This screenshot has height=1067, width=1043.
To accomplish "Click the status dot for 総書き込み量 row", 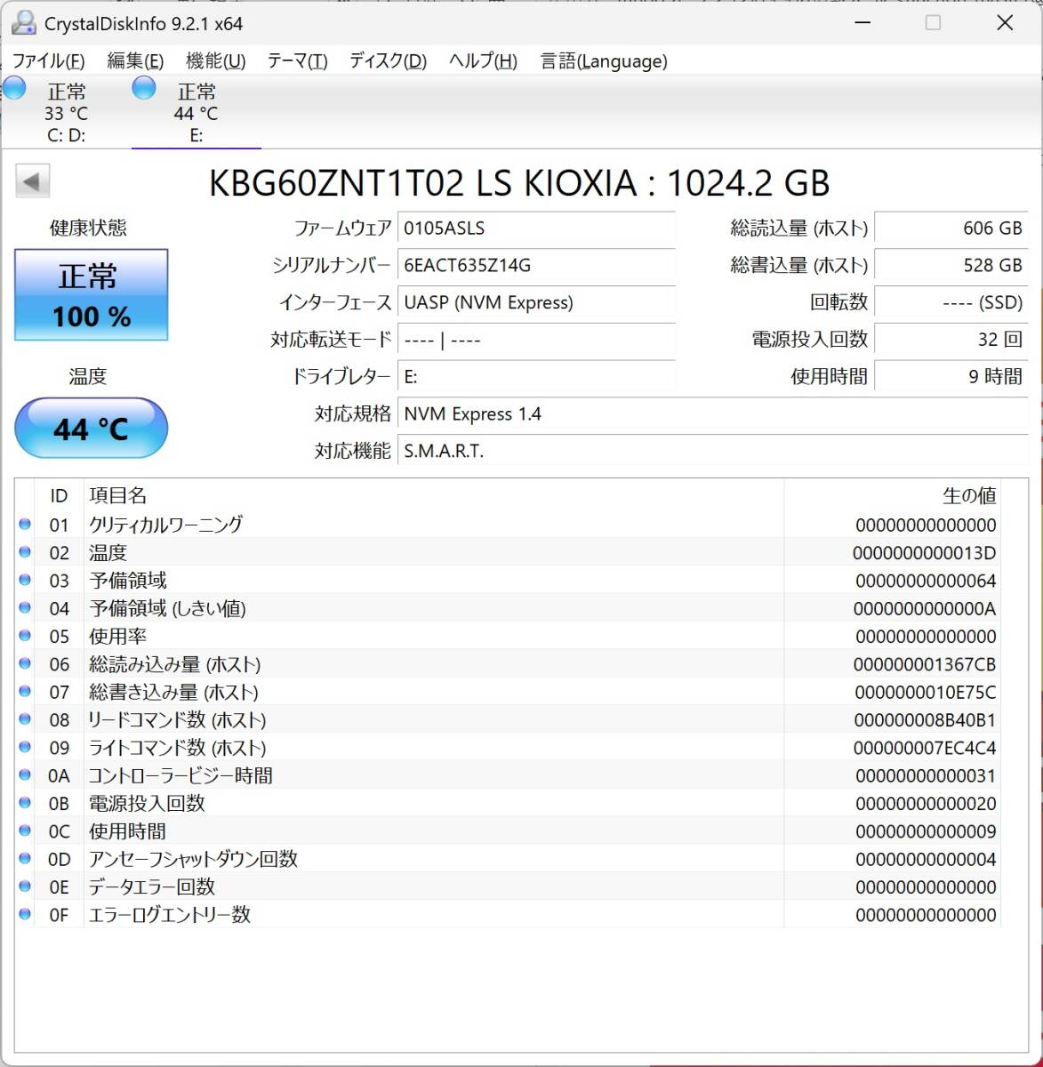I will point(25,691).
